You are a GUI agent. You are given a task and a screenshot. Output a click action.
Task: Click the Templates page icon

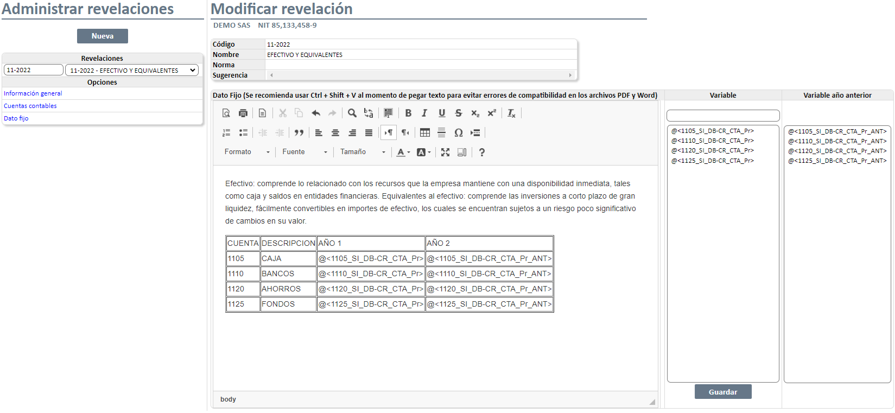point(262,113)
